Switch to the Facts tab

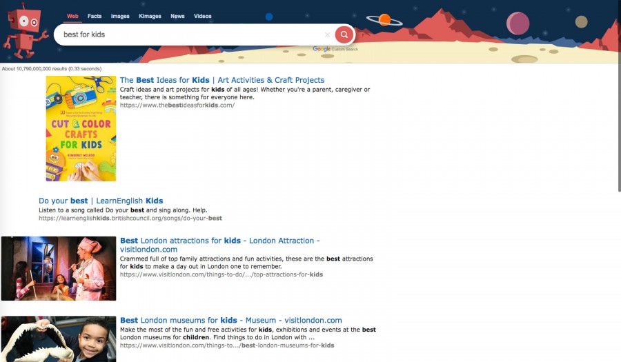95,16
